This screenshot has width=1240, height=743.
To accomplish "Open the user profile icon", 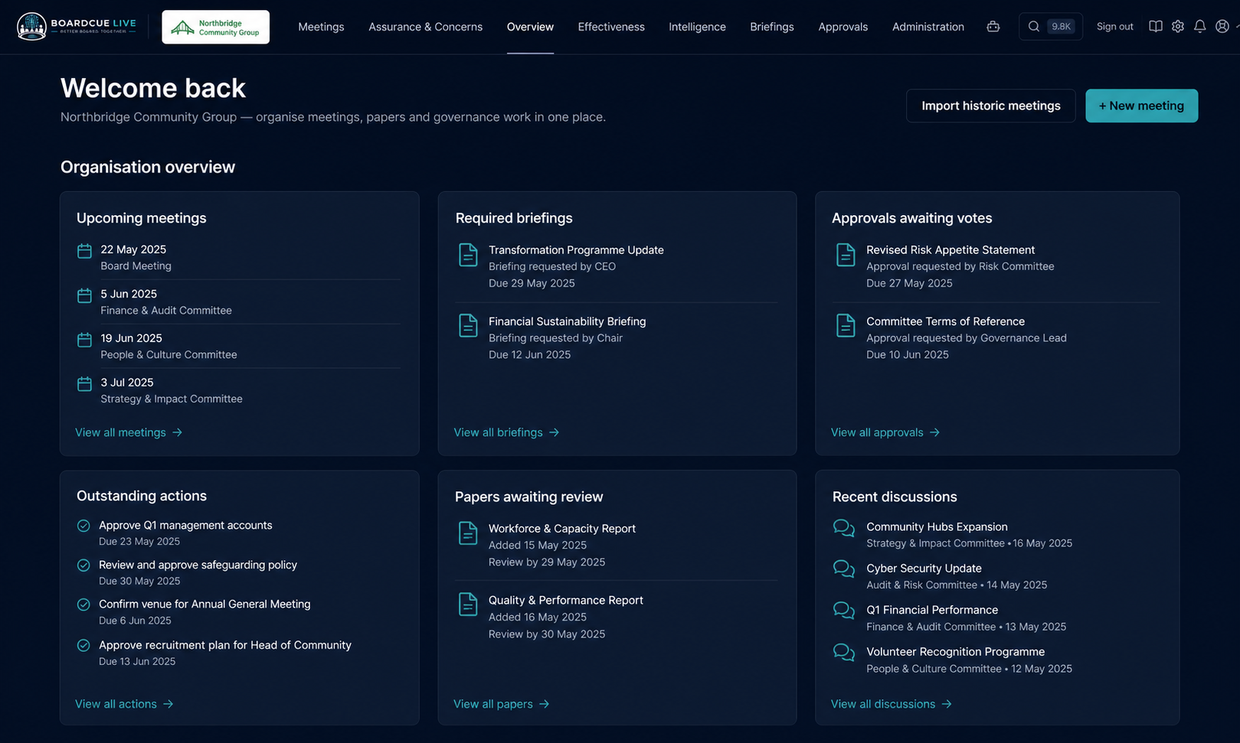I will click(1222, 27).
